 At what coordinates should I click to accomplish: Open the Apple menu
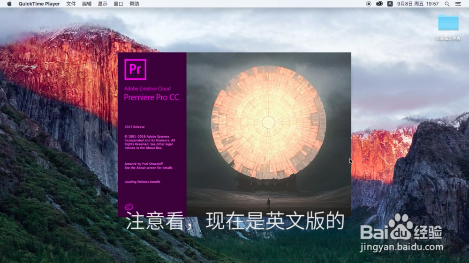click(x=9, y=4)
